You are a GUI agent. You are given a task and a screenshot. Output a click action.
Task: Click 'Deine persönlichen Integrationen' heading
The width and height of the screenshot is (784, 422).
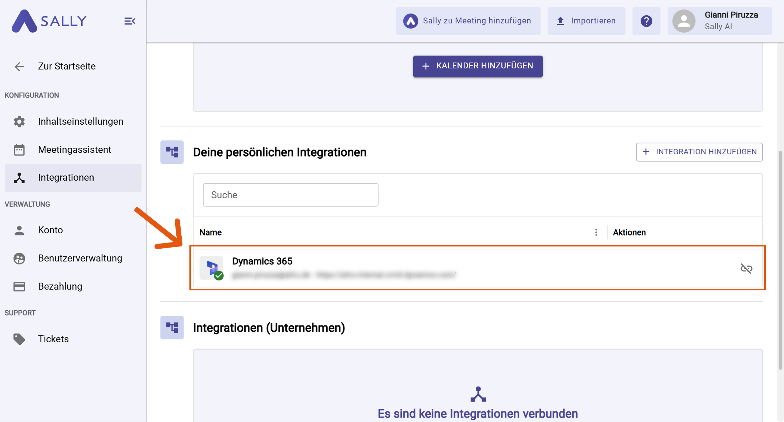tap(280, 152)
